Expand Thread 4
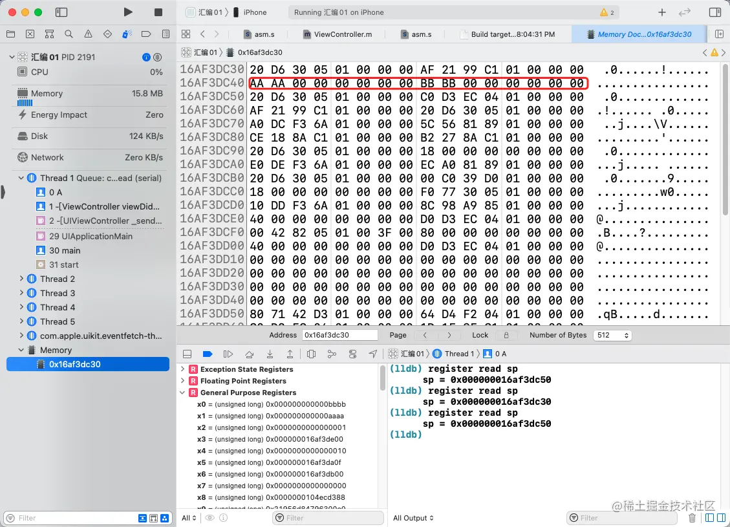Viewport: 730px width, 527px height. tap(21, 307)
